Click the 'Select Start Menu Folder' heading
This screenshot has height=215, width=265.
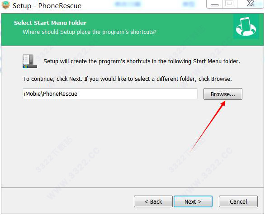50,23
